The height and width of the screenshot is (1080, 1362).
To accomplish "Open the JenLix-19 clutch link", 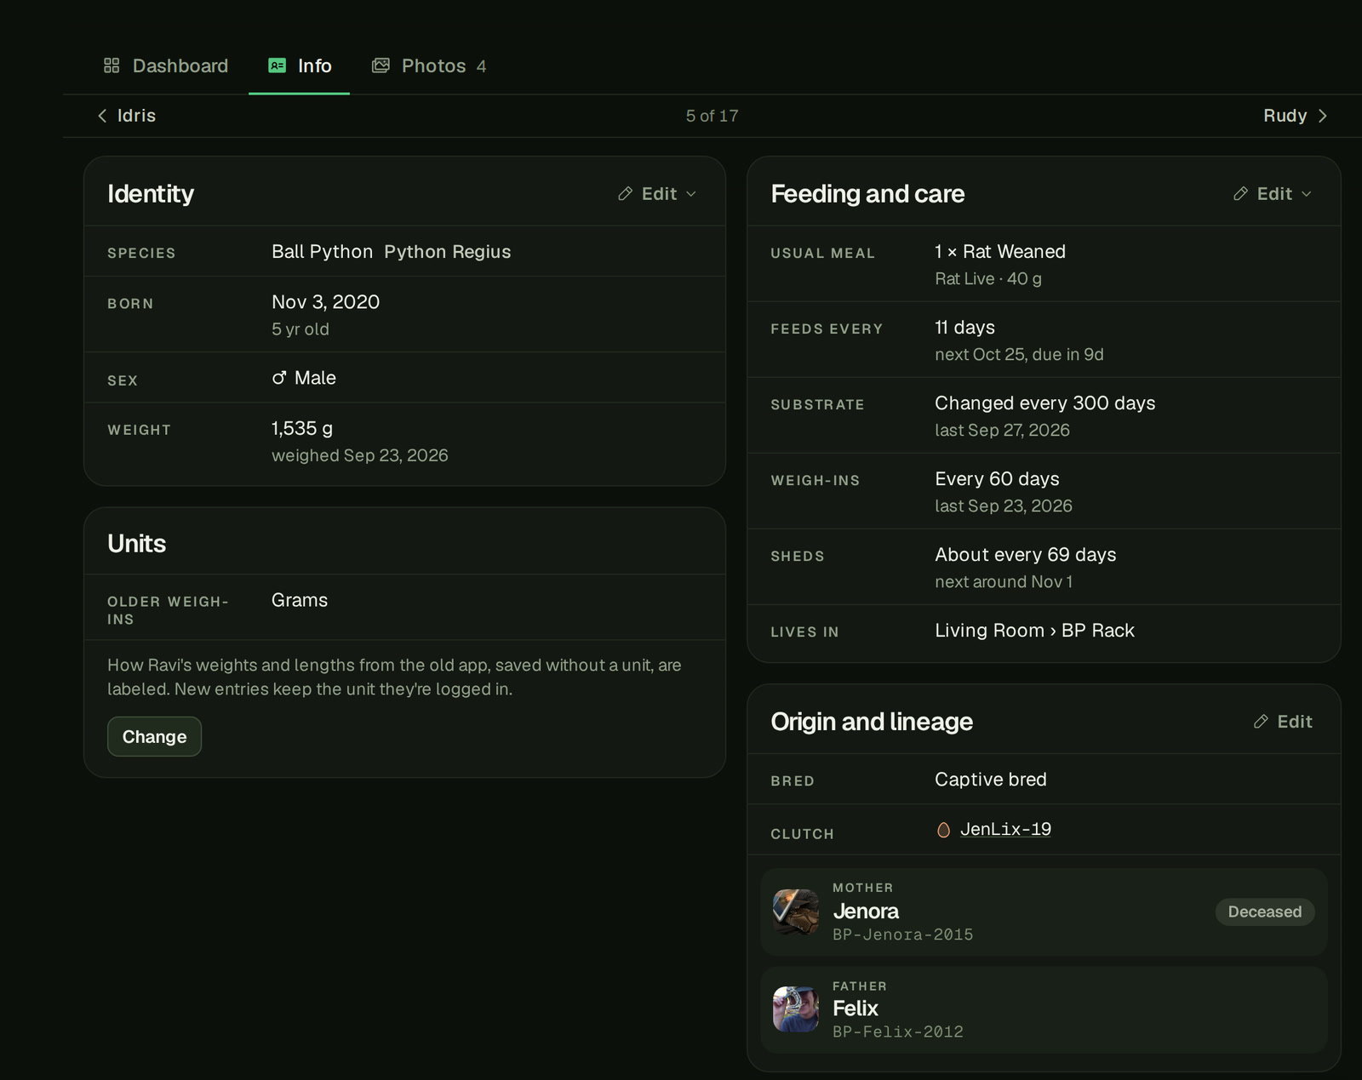I will click(x=1005, y=829).
